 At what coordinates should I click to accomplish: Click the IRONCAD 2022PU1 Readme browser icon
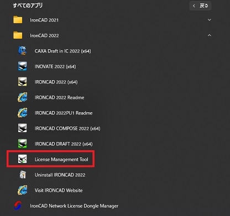click(22, 113)
